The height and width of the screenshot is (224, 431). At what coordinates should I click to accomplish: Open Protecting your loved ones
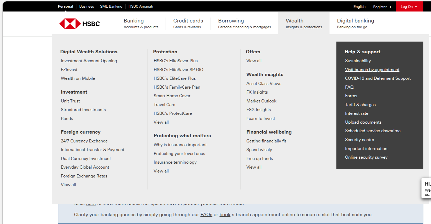click(x=179, y=153)
